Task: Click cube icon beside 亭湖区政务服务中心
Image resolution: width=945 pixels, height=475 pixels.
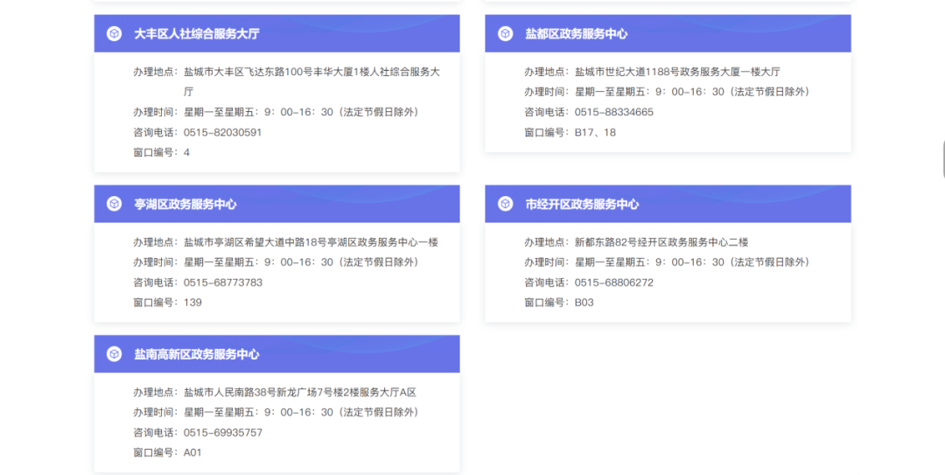Action: (114, 204)
